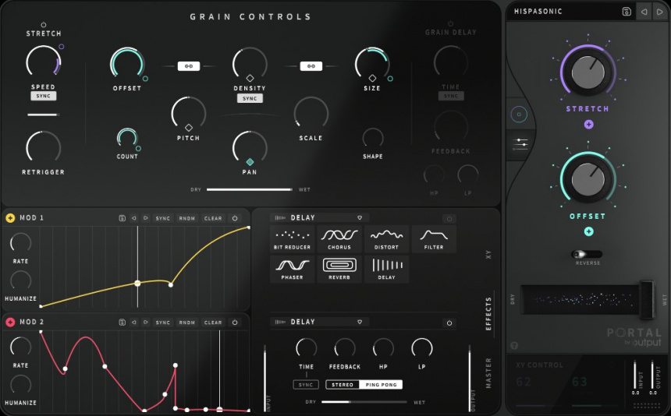Click the large Stretch macro knob
The image size is (671, 416).
[x=588, y=72]
